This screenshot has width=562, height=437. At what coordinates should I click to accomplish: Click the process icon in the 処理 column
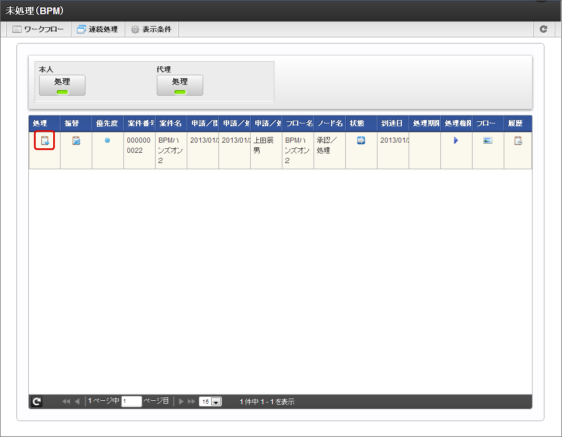pyautogui.click(x=45, y=141)
